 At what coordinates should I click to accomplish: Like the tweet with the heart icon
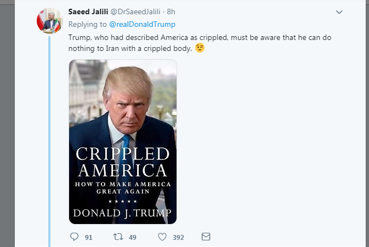point(162,237)
